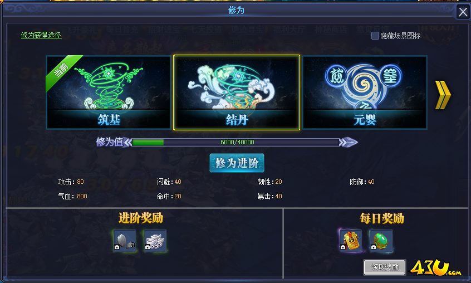Click the 修为值 progress bar showing 6000/40000

236,142
